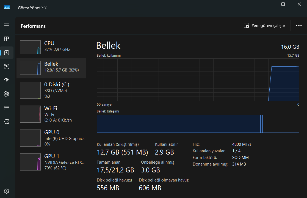
Task: Open Task Manager settings gear
Action: 7,191
